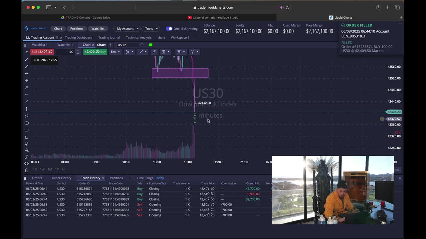Open Safari's share icon
Screen dimensions: 426x239
tap(378, 7)
